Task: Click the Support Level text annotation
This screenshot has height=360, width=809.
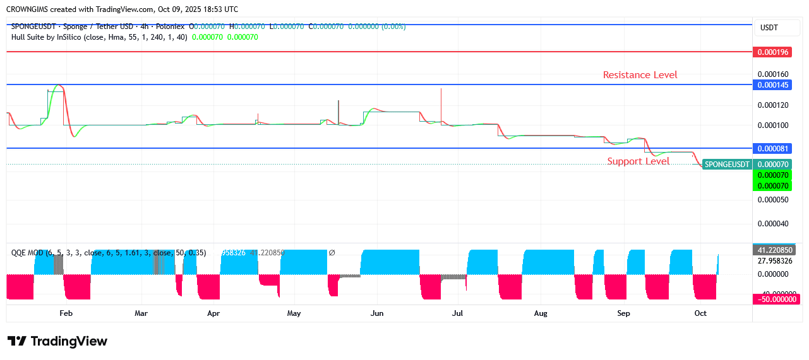Action: [638, 161]
